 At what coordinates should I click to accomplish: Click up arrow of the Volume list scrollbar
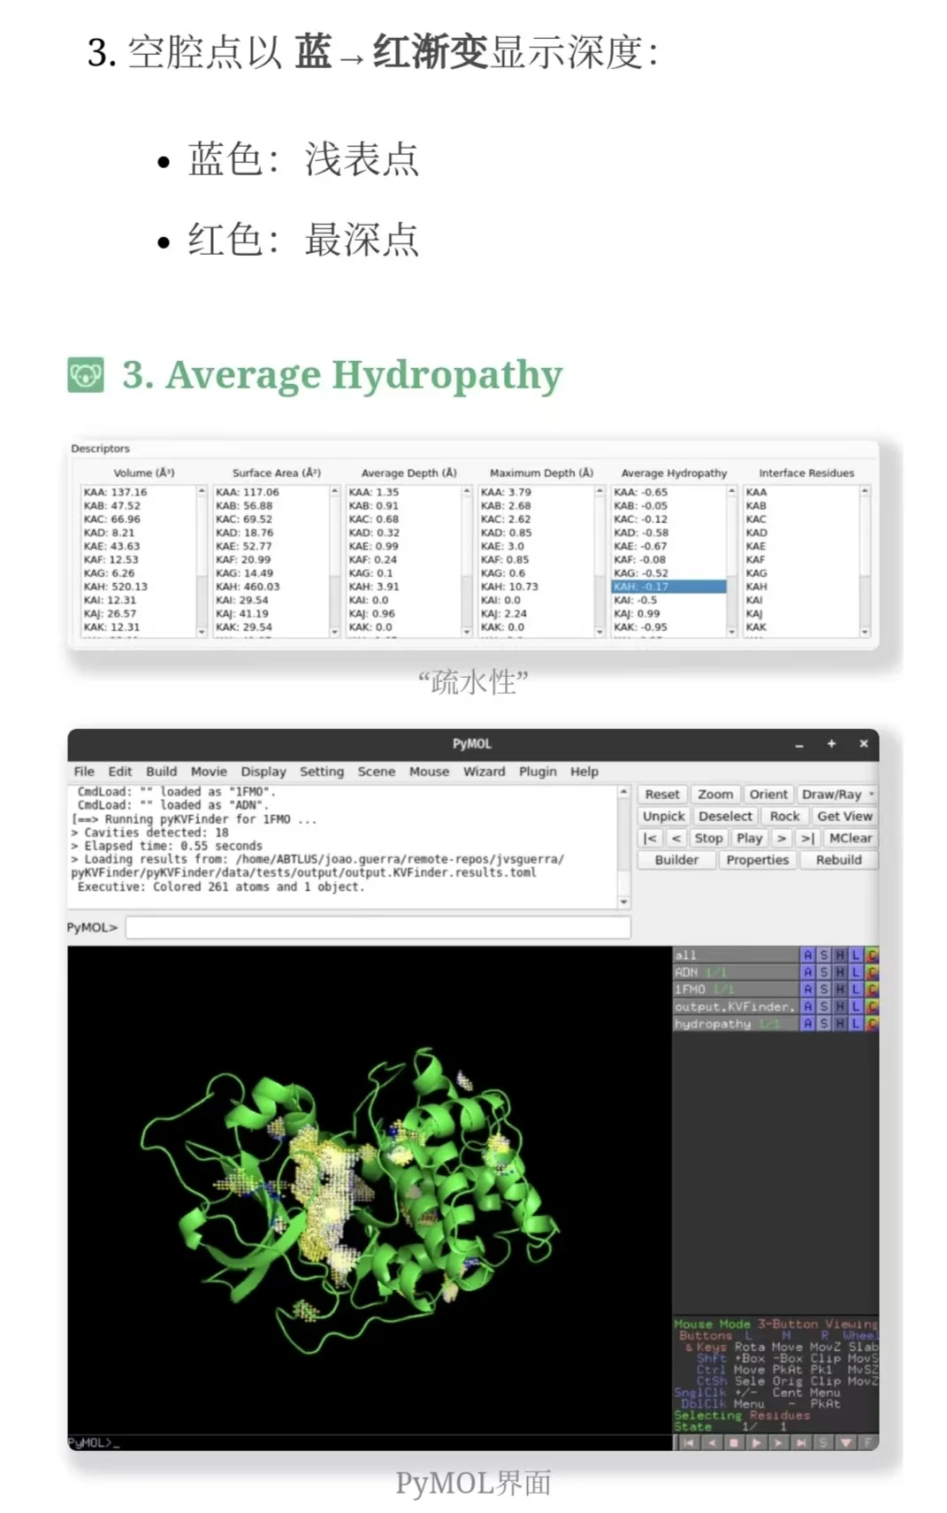coord(202,491)
